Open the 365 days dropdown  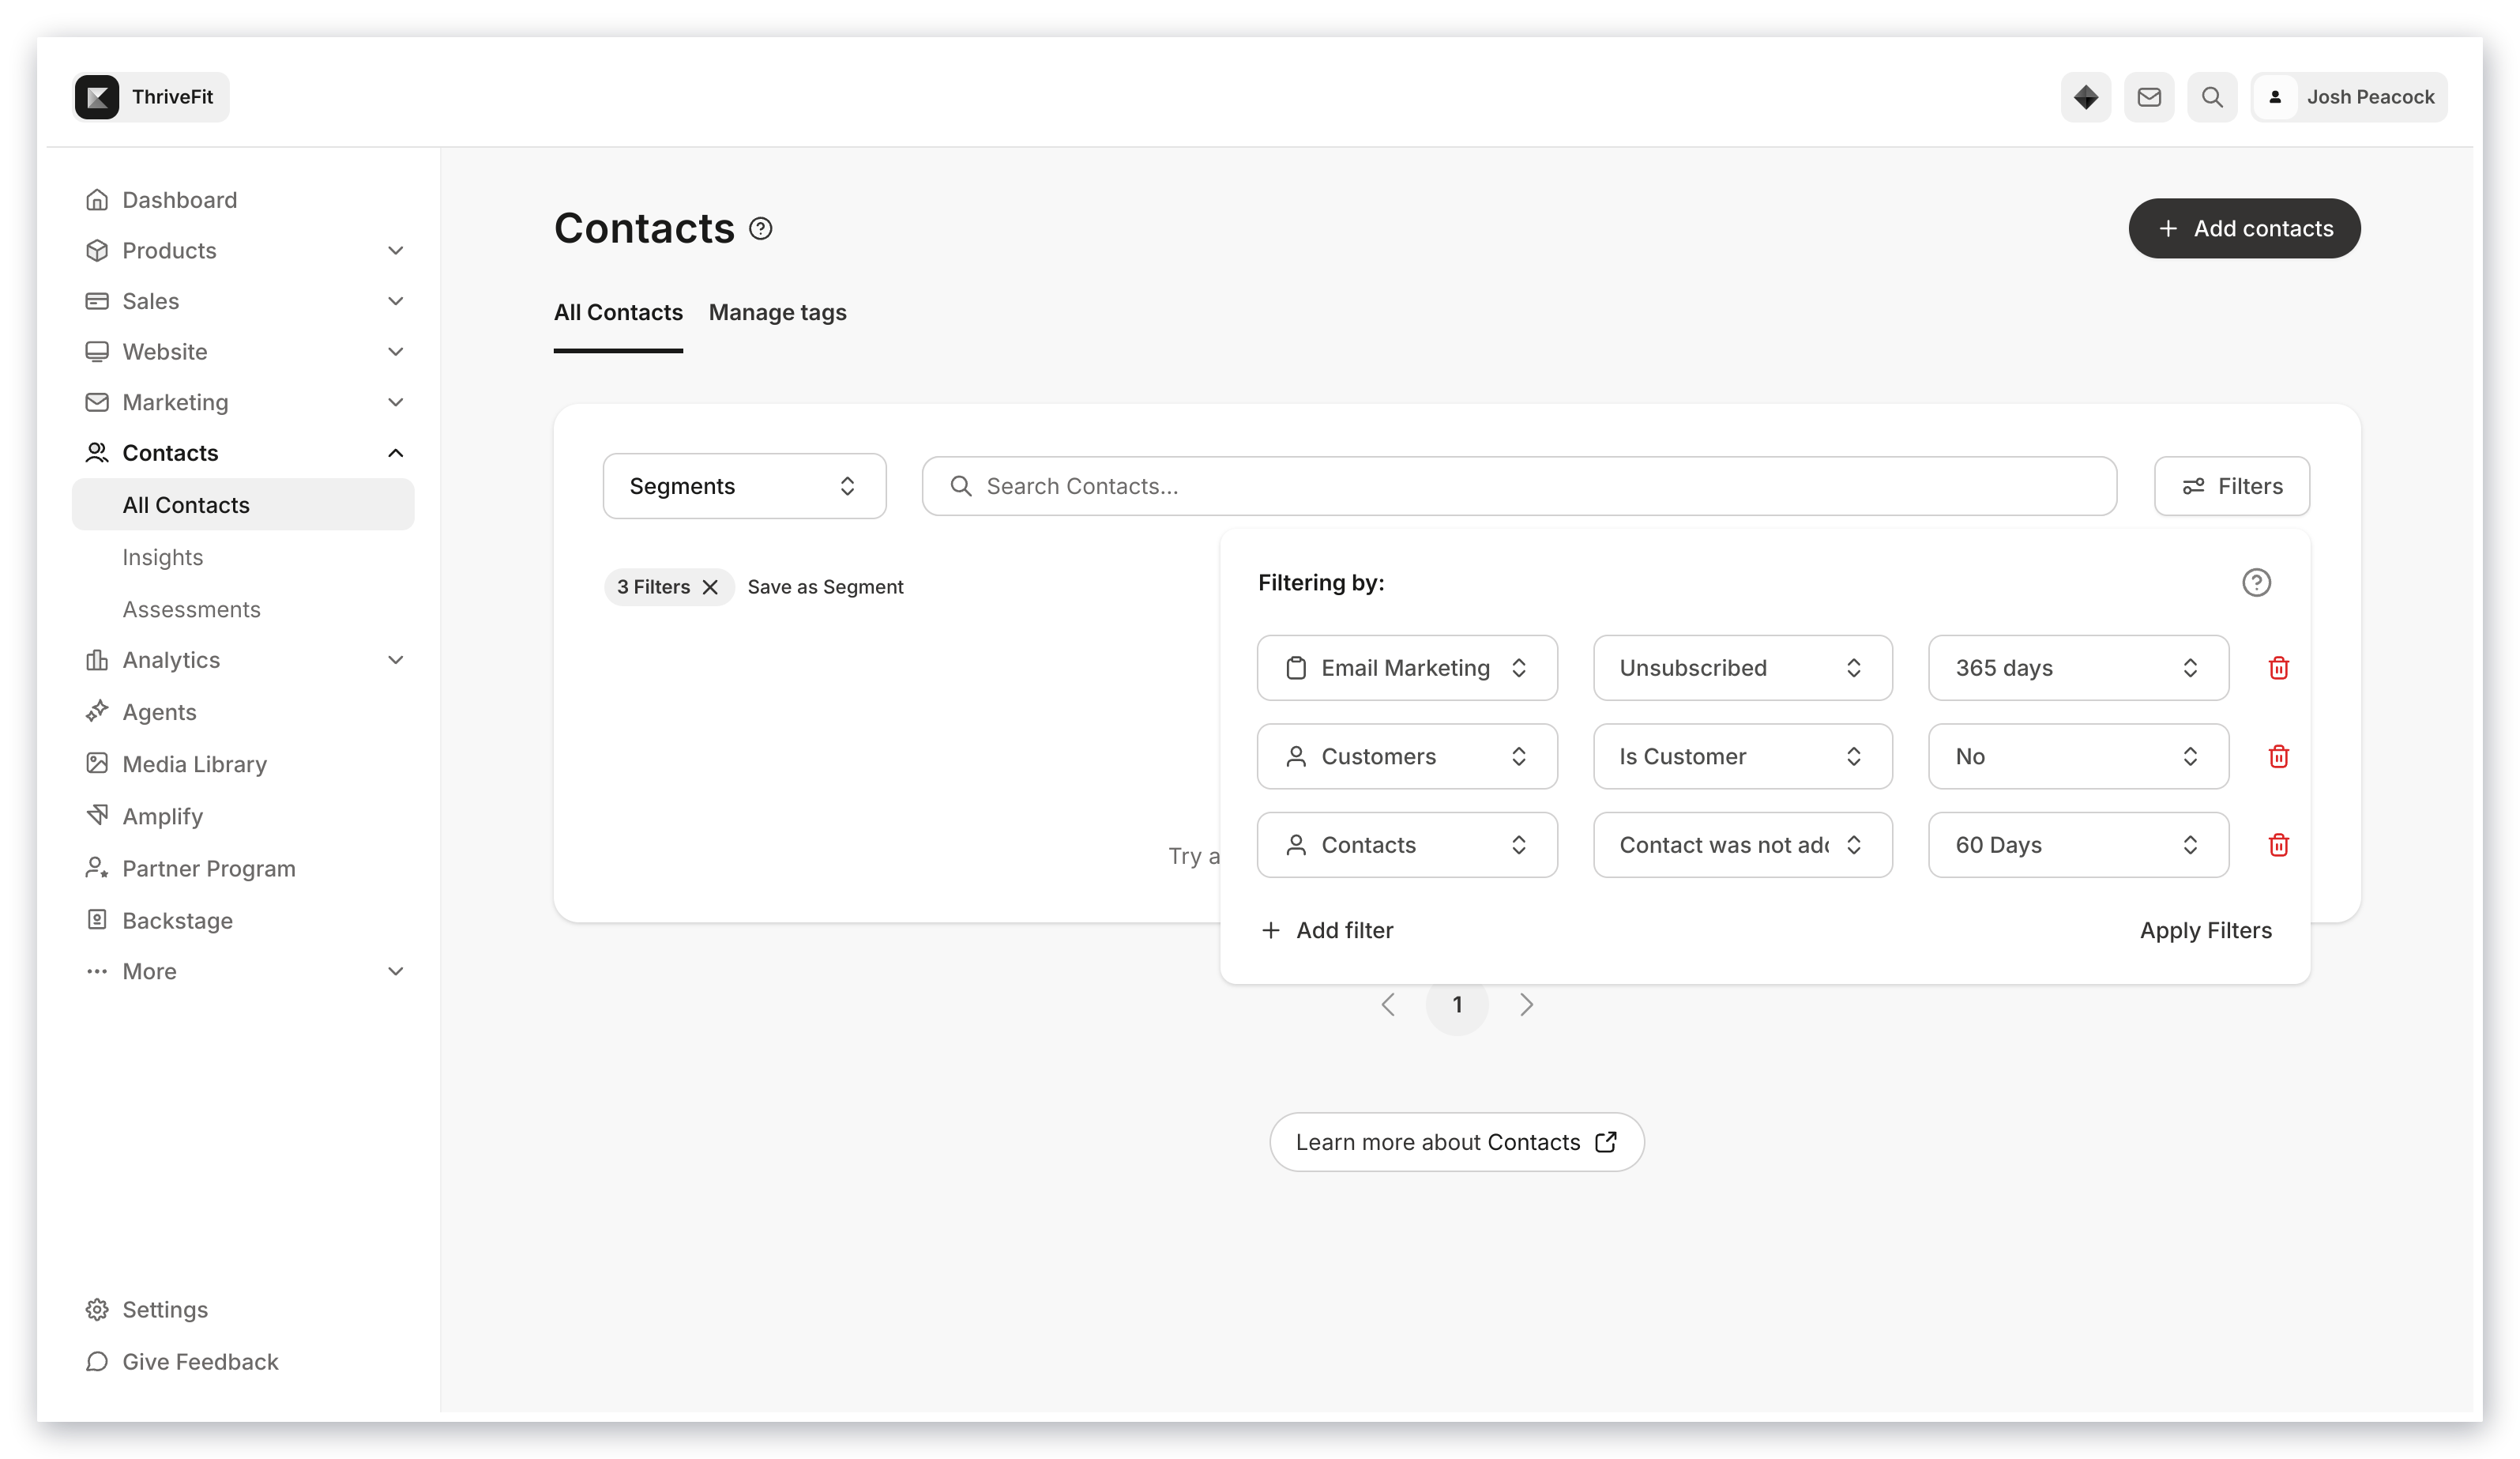point(2078,668)
